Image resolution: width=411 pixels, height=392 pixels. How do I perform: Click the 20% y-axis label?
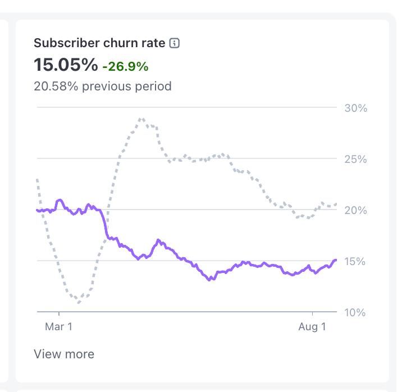tap(355, 210)
